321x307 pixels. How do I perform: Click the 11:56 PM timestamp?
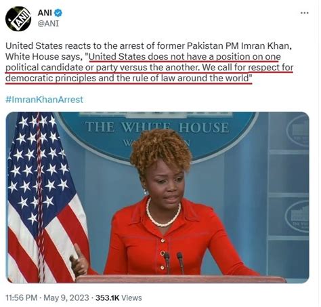click(x=21, y=298)
